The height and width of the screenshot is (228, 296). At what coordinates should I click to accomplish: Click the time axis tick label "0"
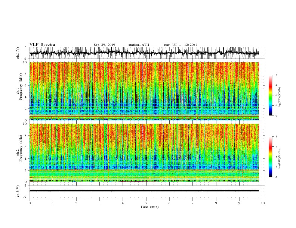click(x=30, y=203)
